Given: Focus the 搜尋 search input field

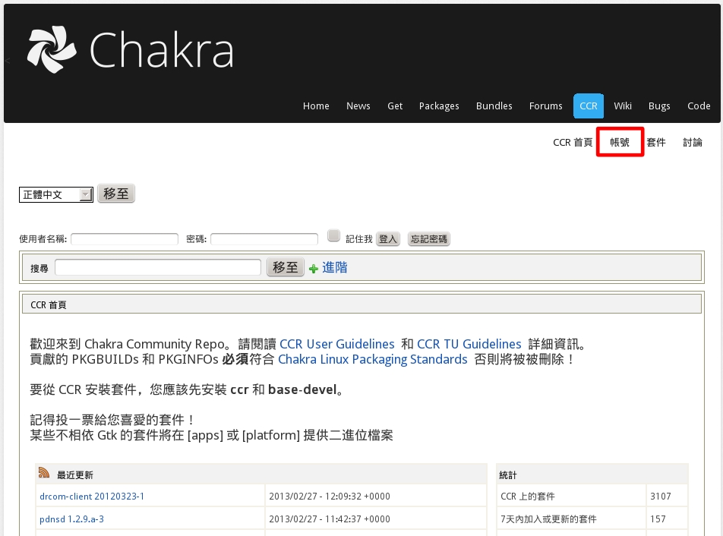Looking at the screenshot, I should pyautogui.click(x=158, y=267).
